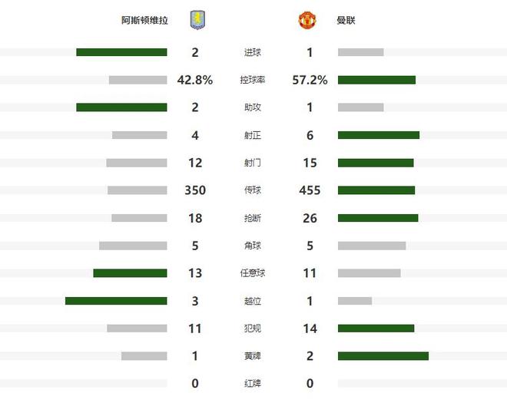Click the 控球率 stat label

point(252,80)
